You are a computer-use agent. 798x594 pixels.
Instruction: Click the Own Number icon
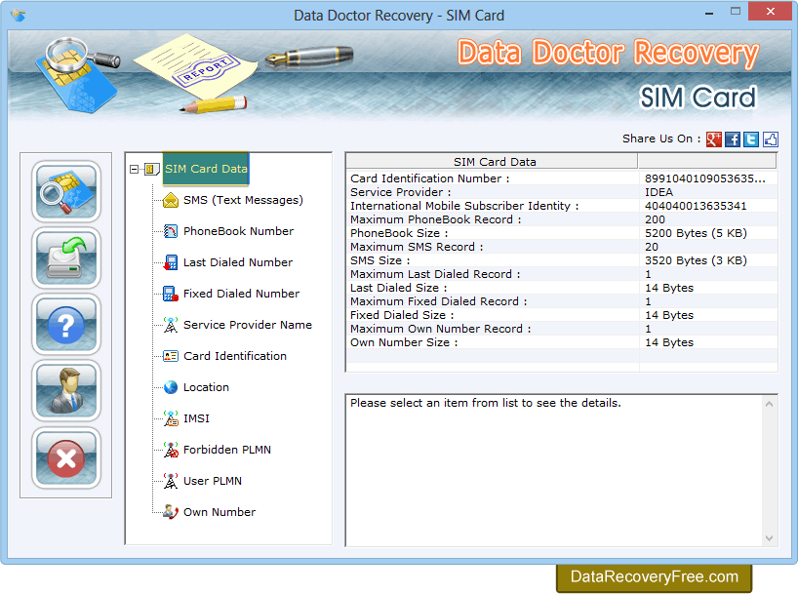pos(171,512)
